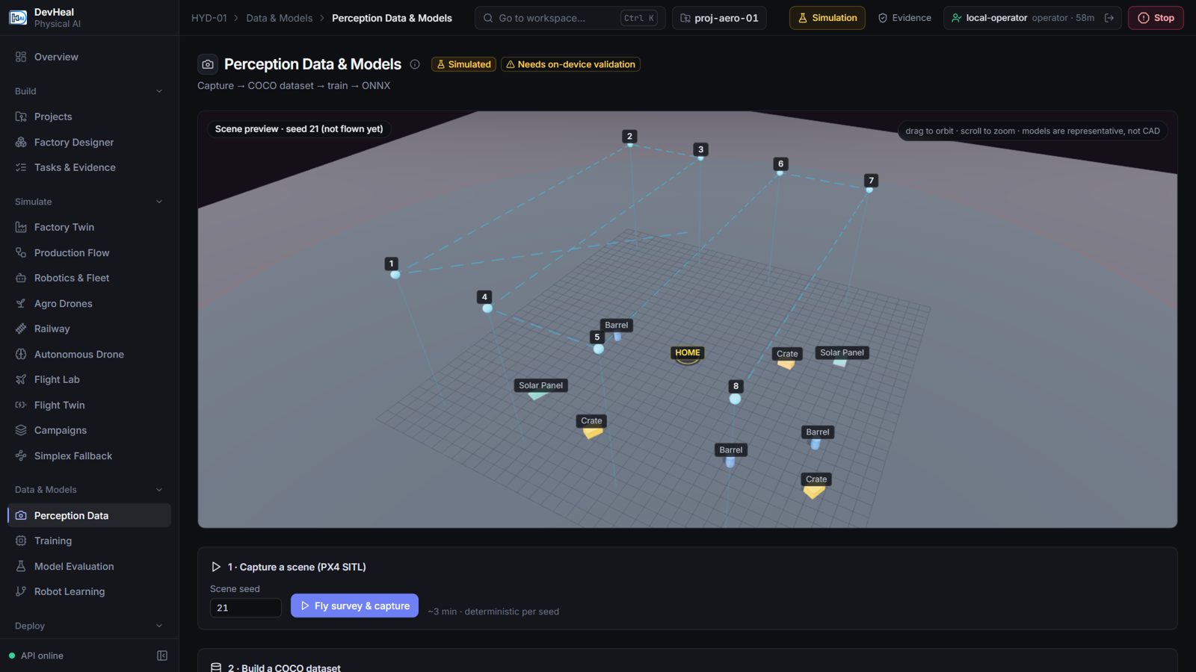Click the Needs on-device validation badge
1196x672 pixels.
pos(571,64)
